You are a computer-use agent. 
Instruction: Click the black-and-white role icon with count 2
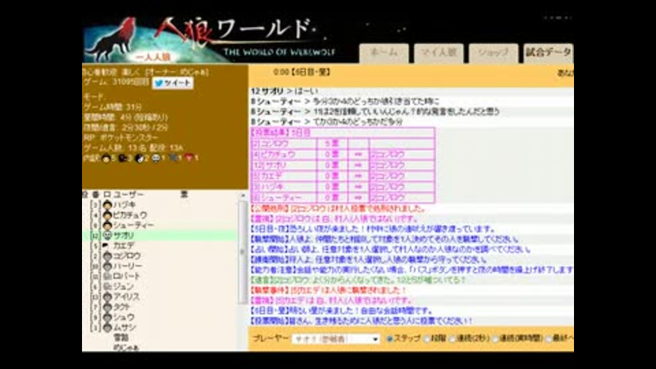139,158
